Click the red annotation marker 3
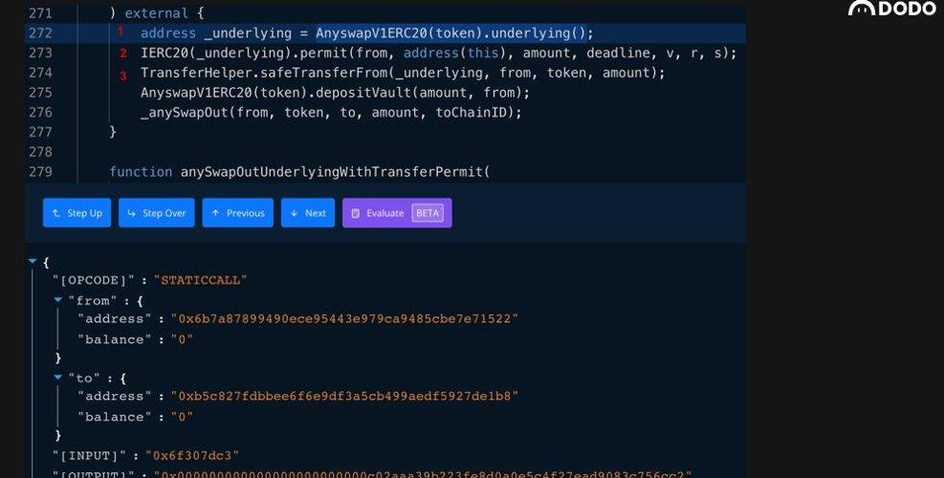 tap(123, 76)
